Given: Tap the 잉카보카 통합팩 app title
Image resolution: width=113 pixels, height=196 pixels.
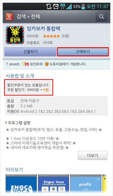Looking at the screenshot, I should [43, 29].
